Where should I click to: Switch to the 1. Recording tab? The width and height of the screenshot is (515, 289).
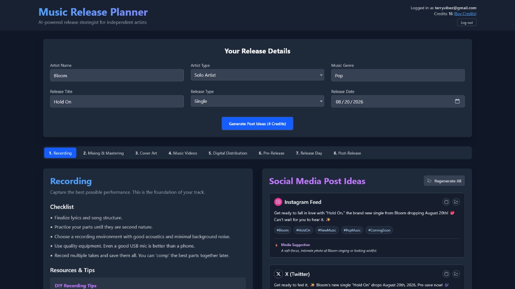tap(60, 153)
